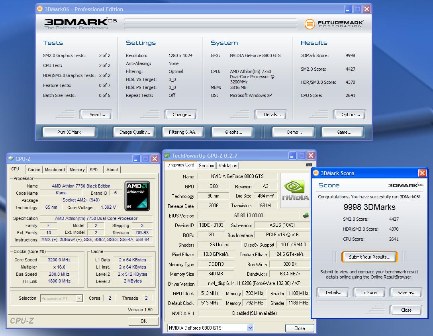Click the Futuremark Corporation logo
This screenshot has height=336, width=433.
(334, 24)
